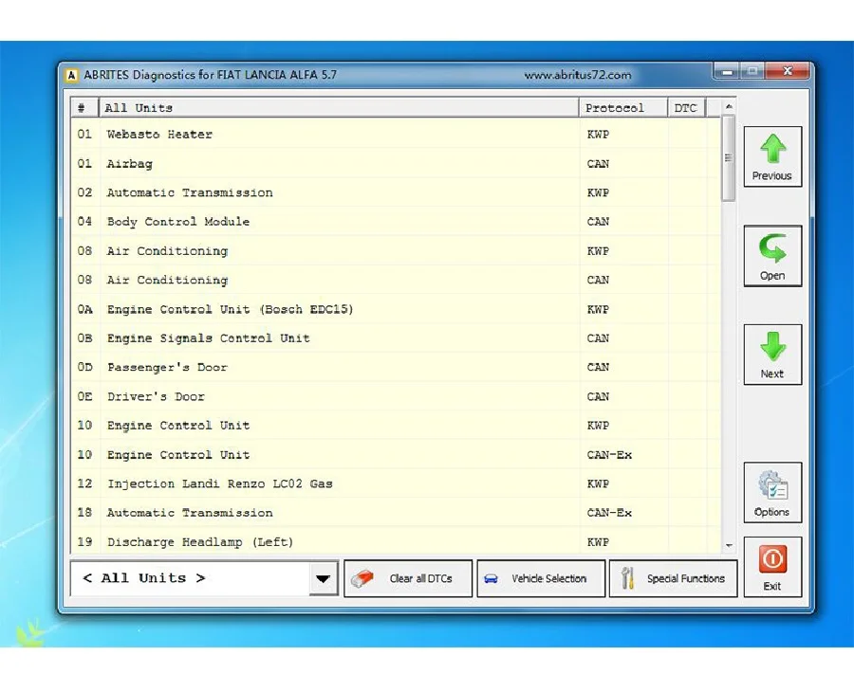The height and width of the screenshot is (693, 854).
Task: Click the 0D number cell
Action: click(85, 367)
